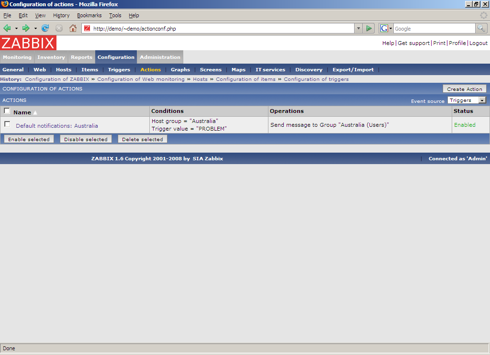490x355 pixels.
Task: Open the Firefox Home page icon
Action: pyautogui.click(x=73, y=28)
